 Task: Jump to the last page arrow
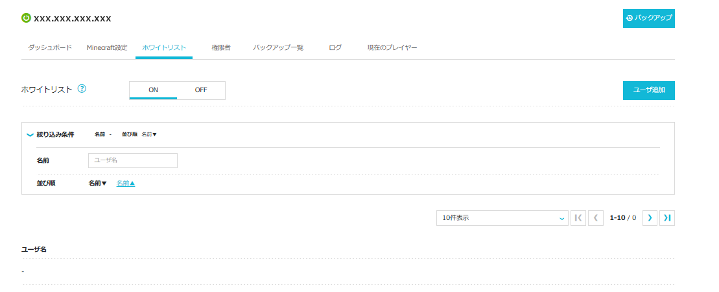pyautogui.click(x=667, y=218)
